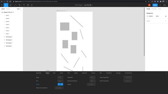Select the Line 5 layer
Image resolution: width=168 pixels, height=94 pixels.
coord(8,21)
